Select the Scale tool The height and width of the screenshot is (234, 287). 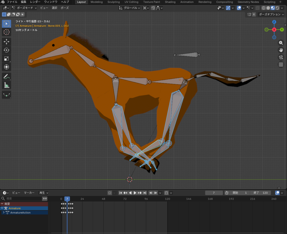tap(6, 59)
